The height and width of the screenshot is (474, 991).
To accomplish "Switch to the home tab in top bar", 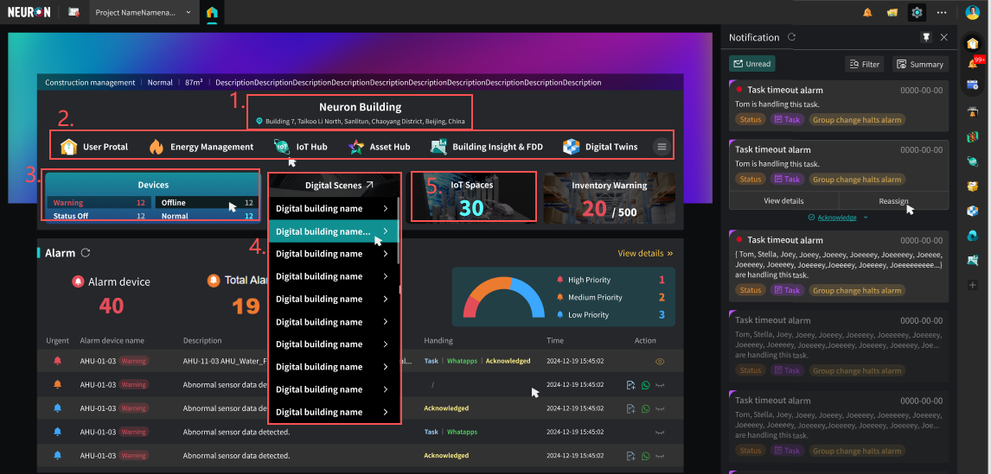I will click(x=212, y=13).
